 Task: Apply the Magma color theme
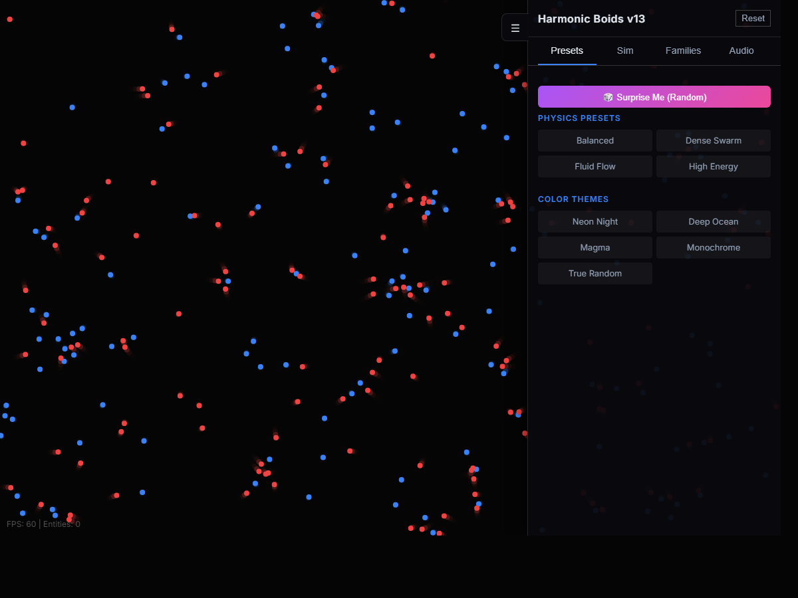595,247
